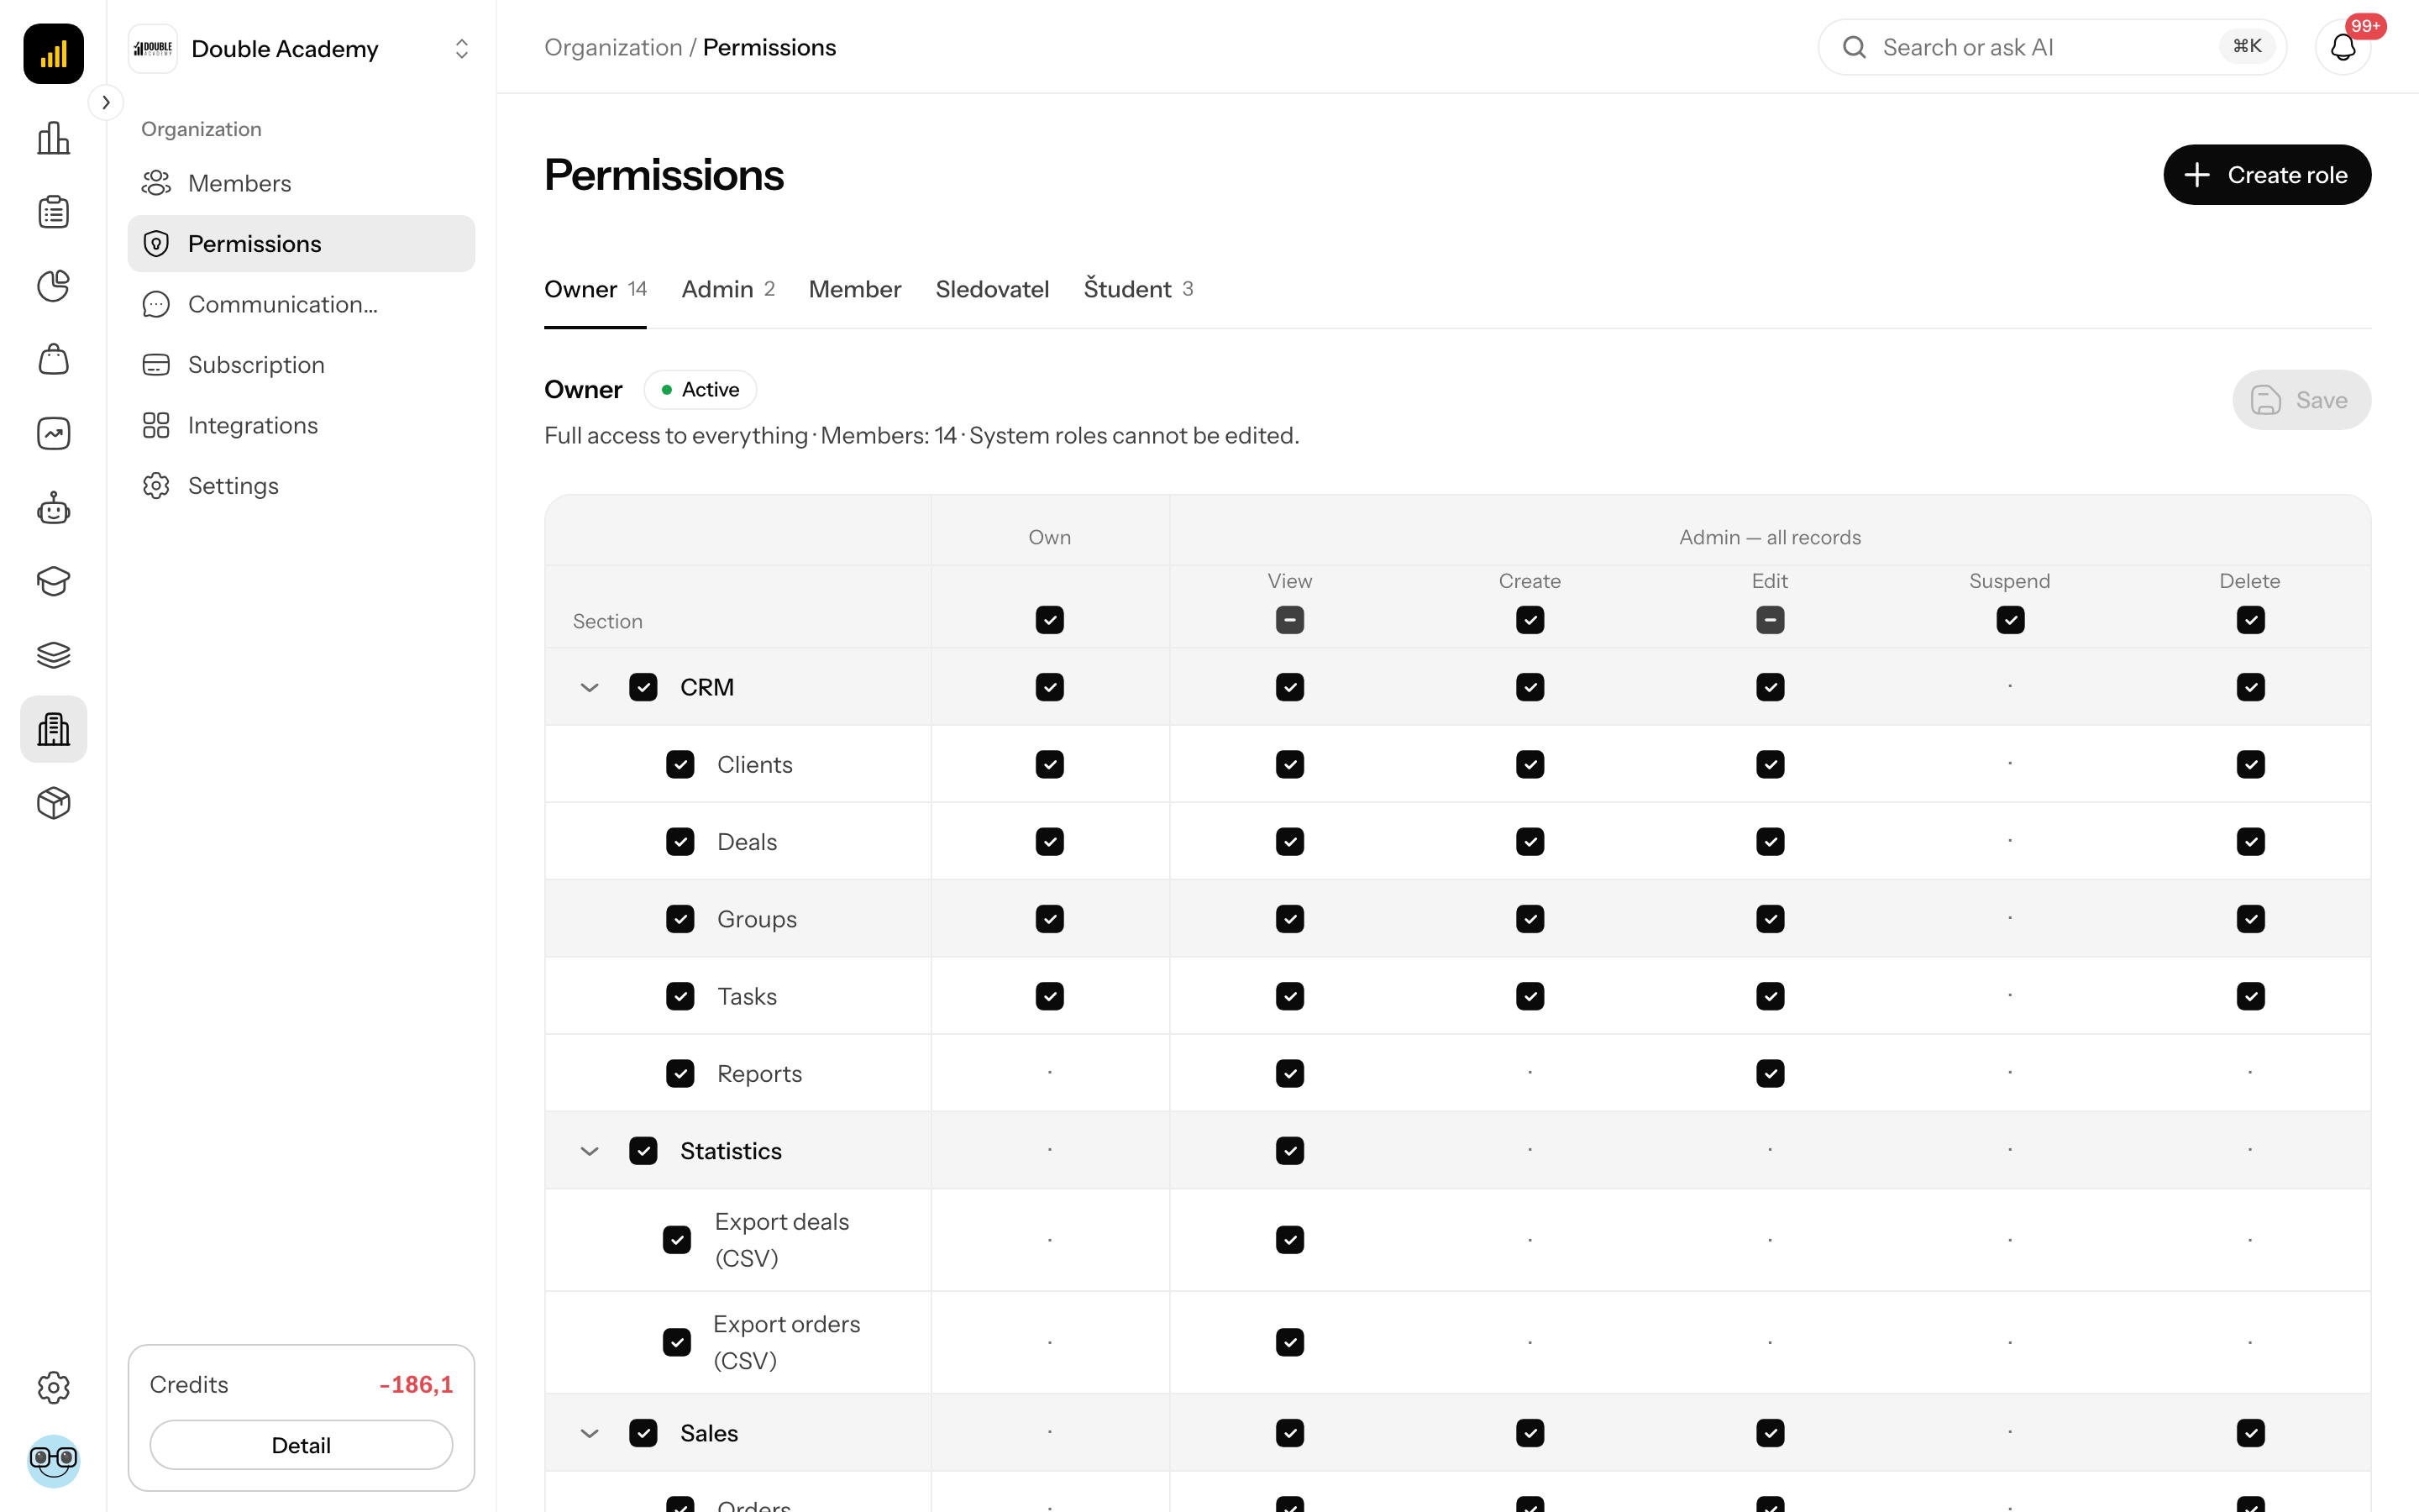Click the app logo with yellow bars
2419x1512 pixels.
click(53, 53)
